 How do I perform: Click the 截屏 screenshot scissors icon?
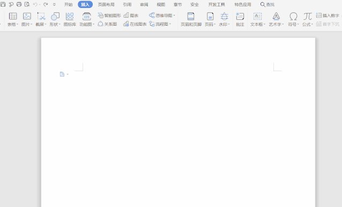point(41,17)
